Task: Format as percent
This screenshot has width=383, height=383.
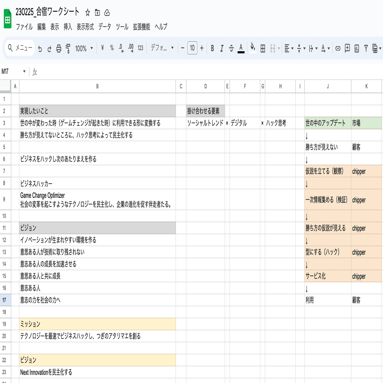Action: [112, 48]
